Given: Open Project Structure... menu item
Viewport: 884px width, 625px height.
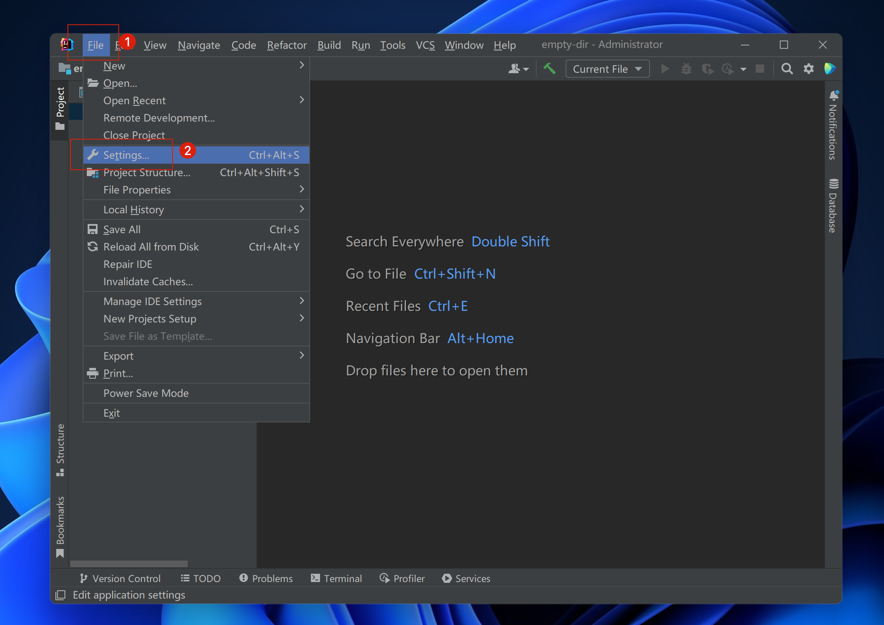Looking at the screenshot, I should coord(196,172).
